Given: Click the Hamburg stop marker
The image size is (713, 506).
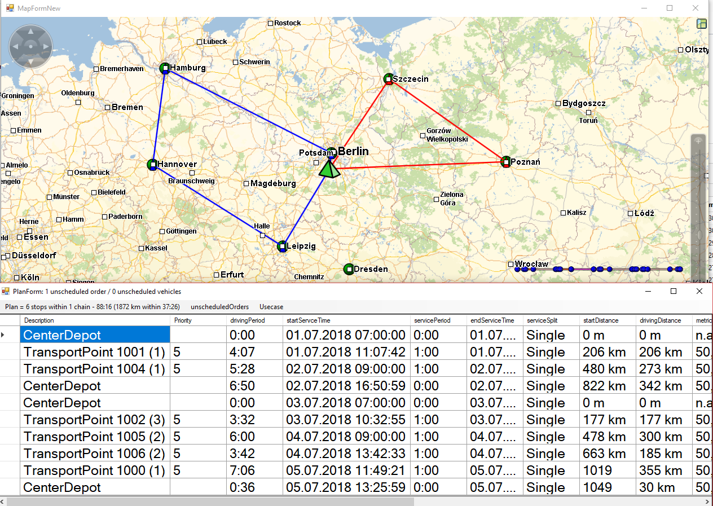Looking at the screenshot, I should [165, 68].
